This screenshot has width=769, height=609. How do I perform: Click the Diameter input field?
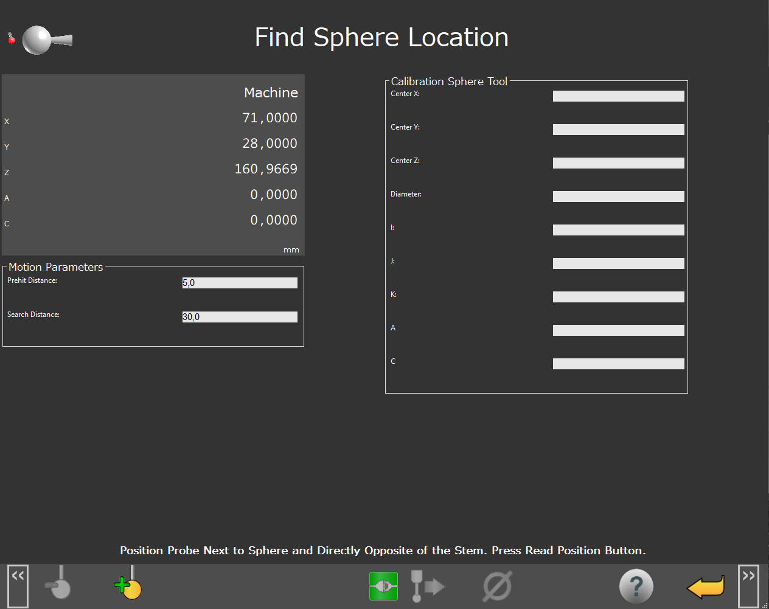[618, 197]
